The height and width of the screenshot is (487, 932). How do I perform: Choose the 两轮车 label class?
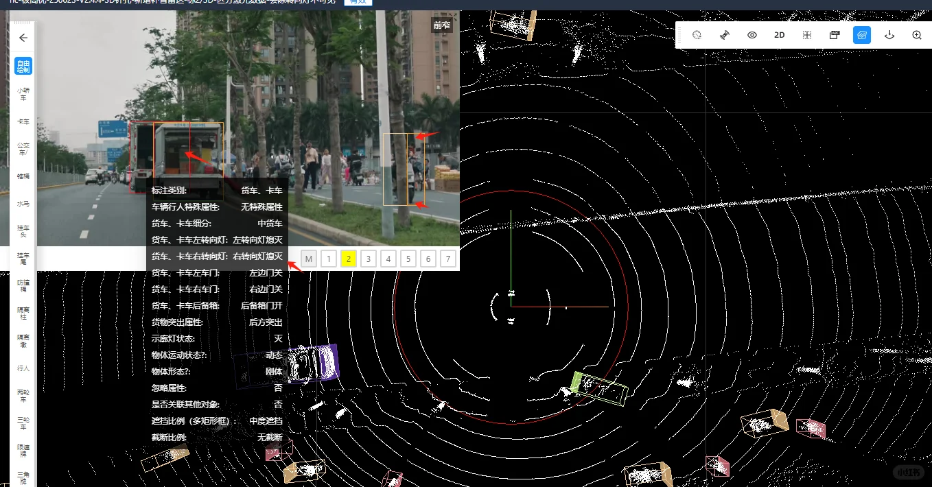point(23,396)
